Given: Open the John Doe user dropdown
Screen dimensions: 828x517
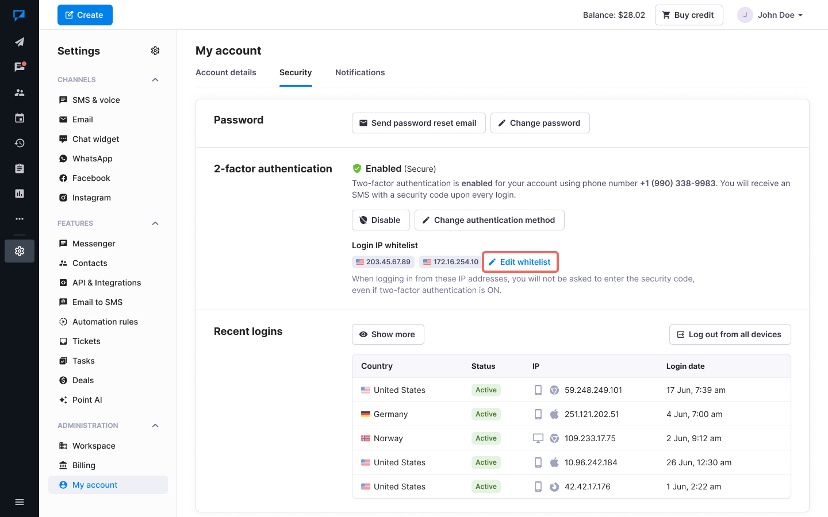Looking at the screenshot, I should 770,15.
